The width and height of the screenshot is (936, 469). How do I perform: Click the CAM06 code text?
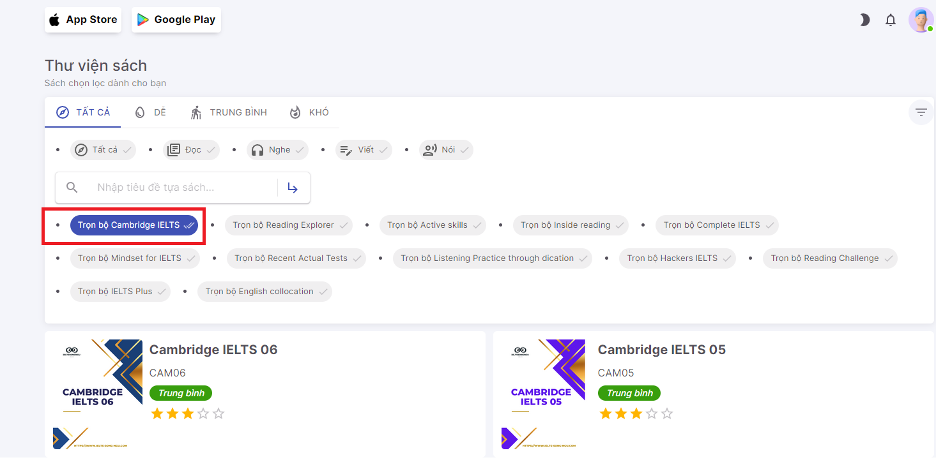click(167, 373)
